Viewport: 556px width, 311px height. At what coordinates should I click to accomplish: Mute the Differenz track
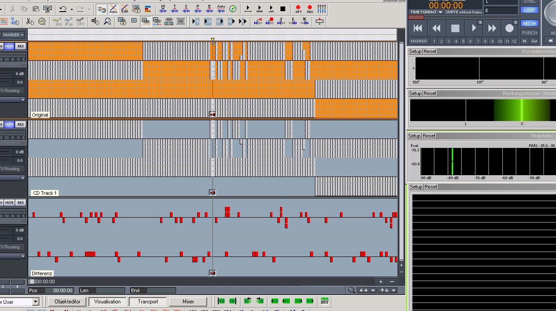pyautogui.click(x=9, y=203)
